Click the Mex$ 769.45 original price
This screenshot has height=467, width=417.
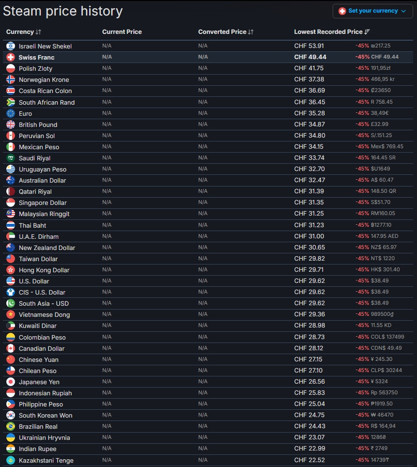pyautogui.click(x=387, y=147)
